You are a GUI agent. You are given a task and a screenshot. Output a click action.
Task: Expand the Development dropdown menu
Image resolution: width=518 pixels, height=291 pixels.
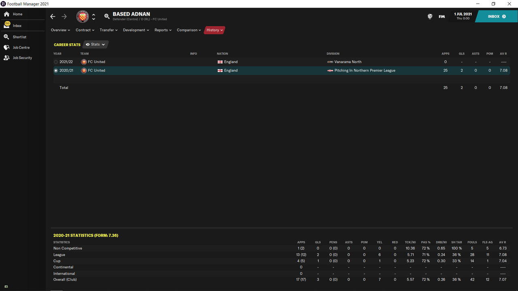click(x=136, y=30)
